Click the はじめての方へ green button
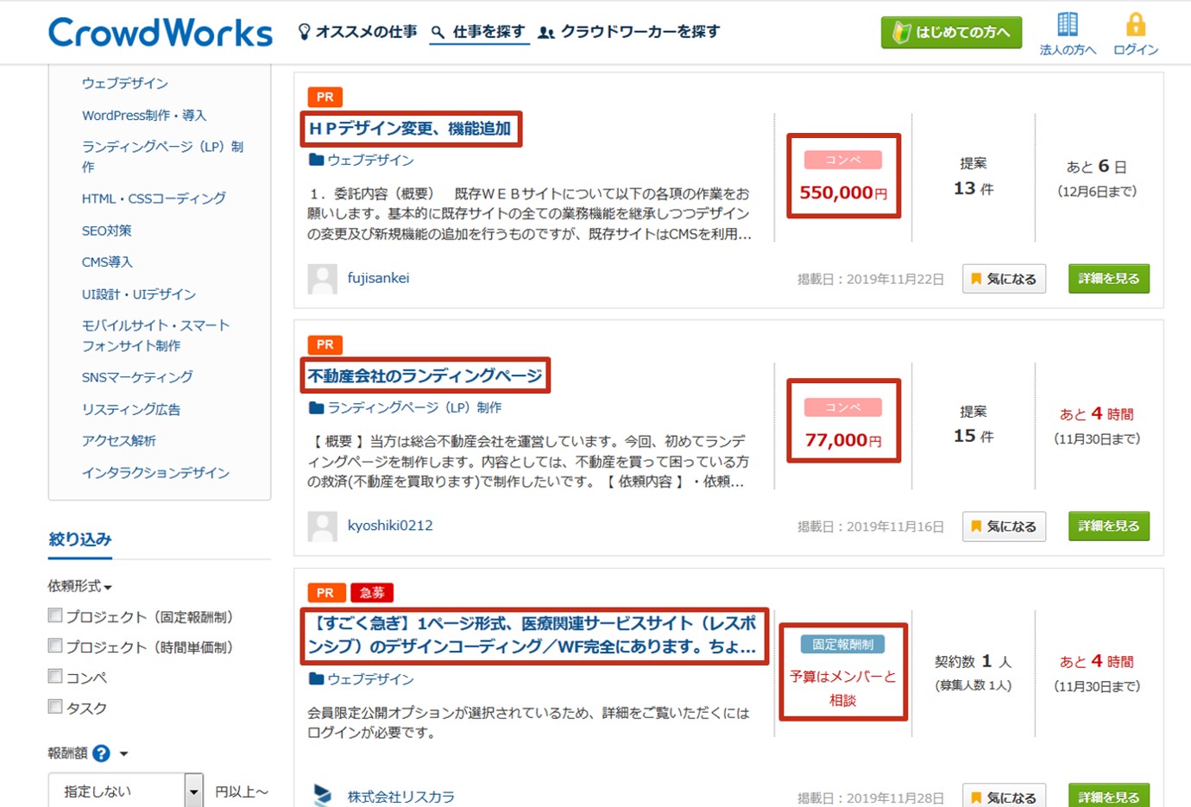Image resolution: width=1191 pixels, height=807 pixels. pyautogui.click(x=951, y=33)
